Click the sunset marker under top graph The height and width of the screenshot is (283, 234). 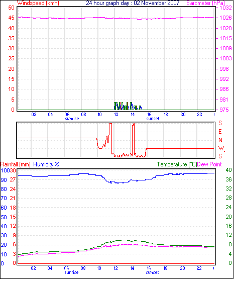pyautogui.click(x=153, y=119)
